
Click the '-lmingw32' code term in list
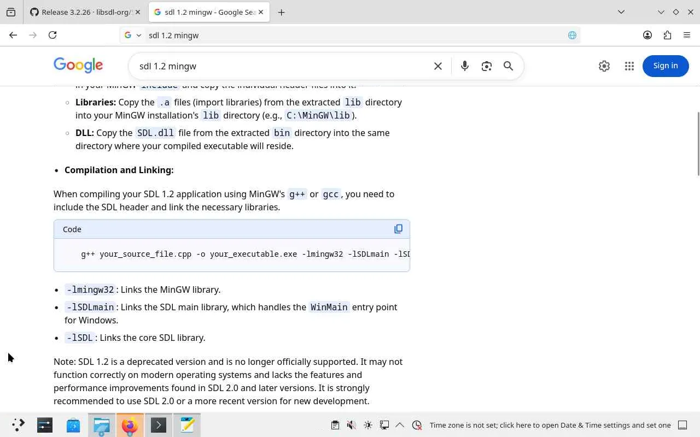(90, 290)
